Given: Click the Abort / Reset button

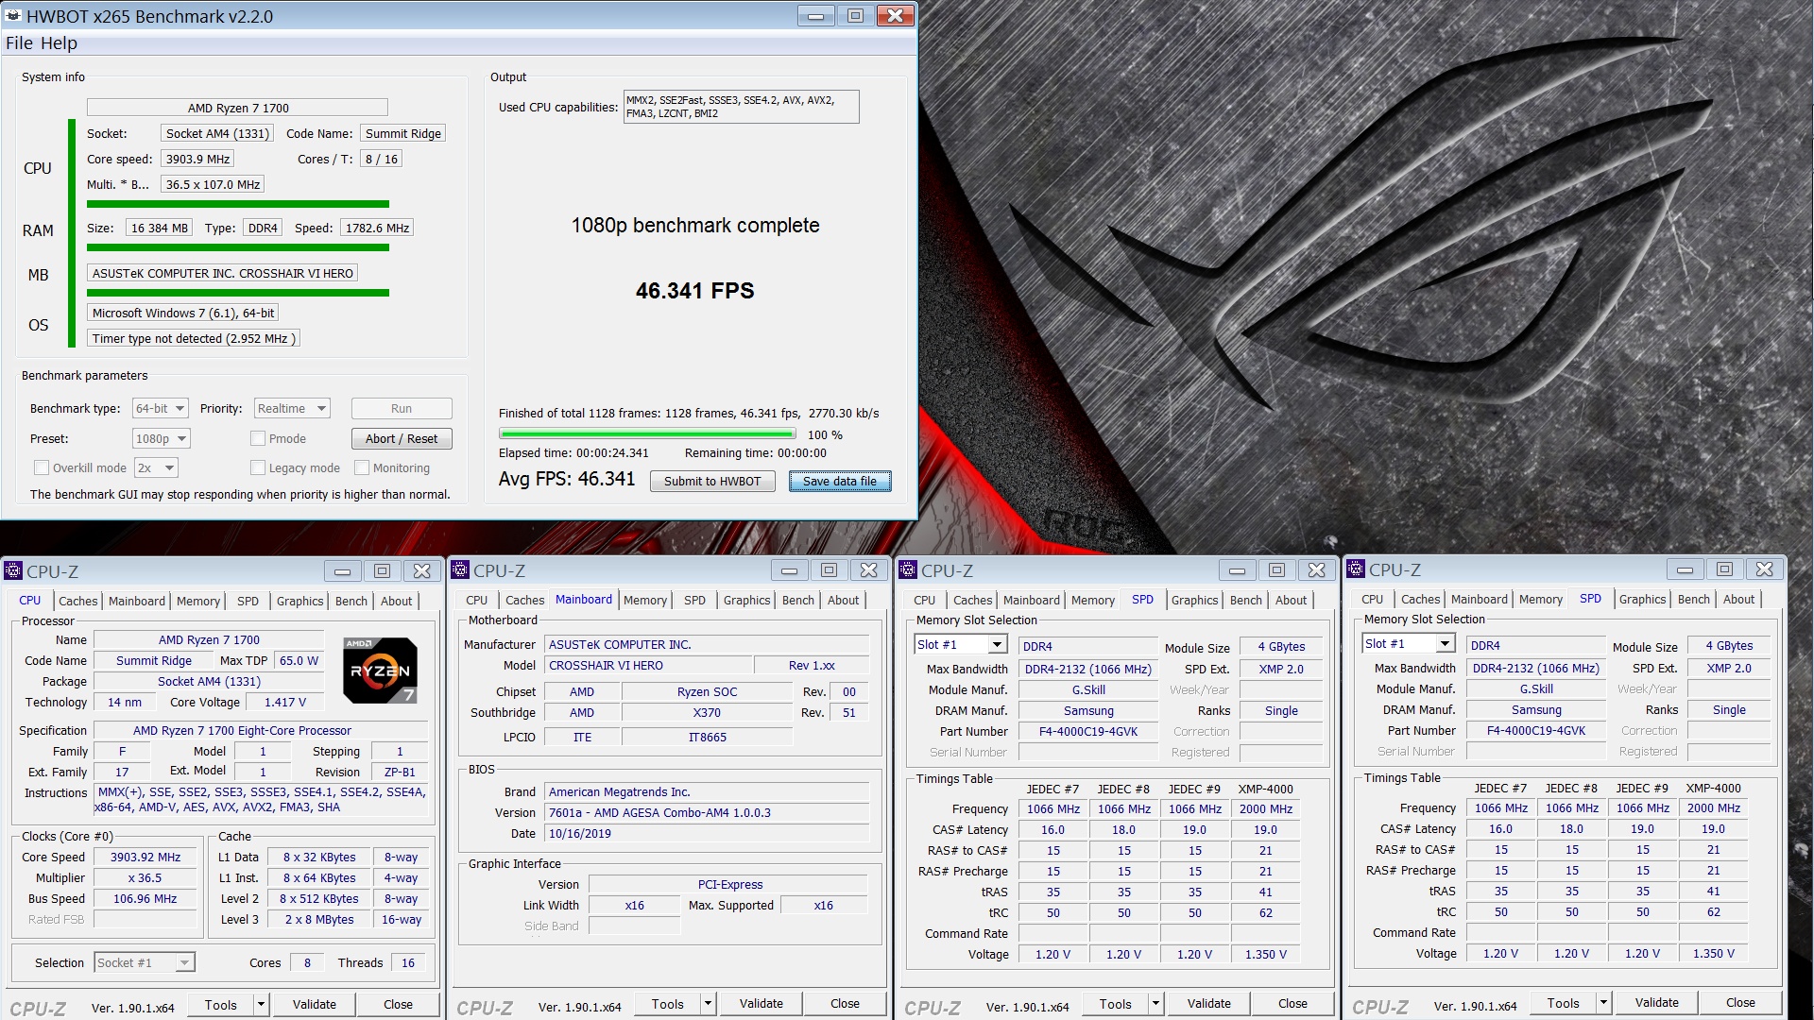Looking at the screenshot, I should point(402,439).
